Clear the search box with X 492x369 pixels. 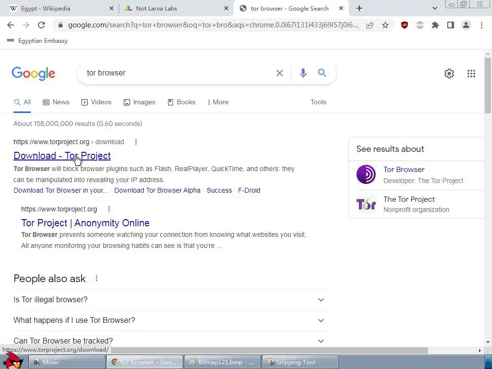(x=279, y=73)
